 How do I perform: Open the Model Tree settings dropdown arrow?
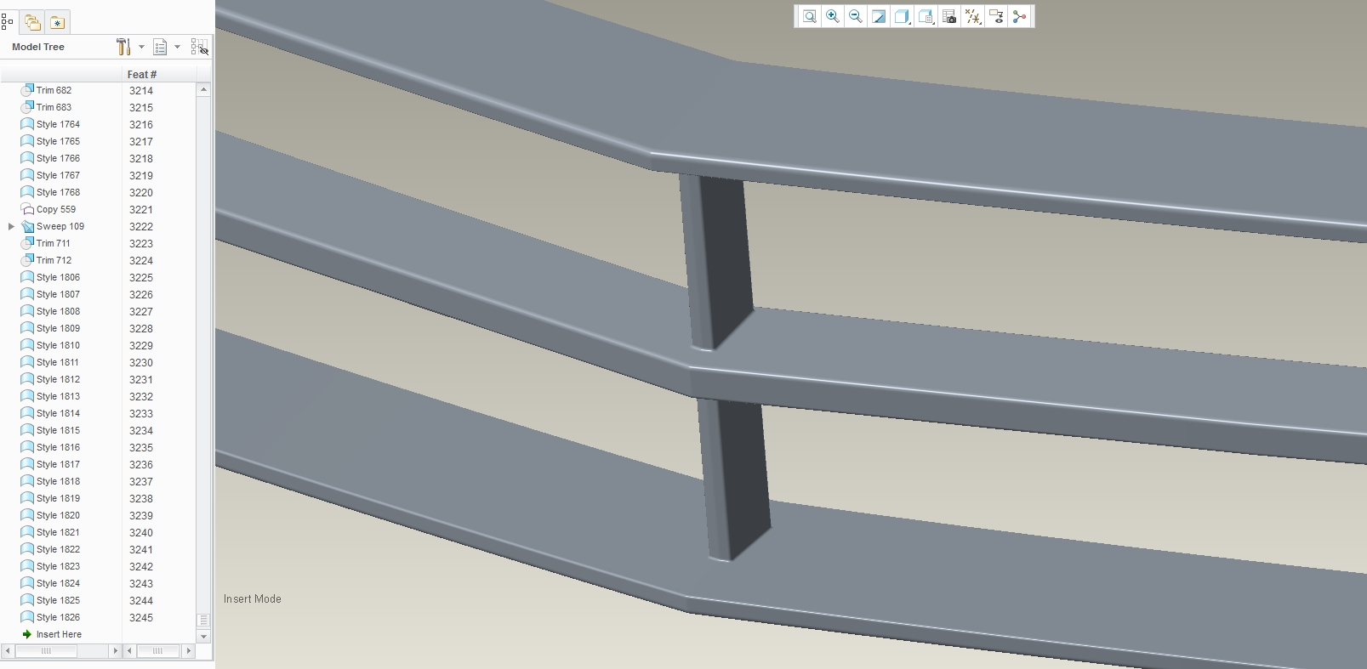[x=141, y=47]
